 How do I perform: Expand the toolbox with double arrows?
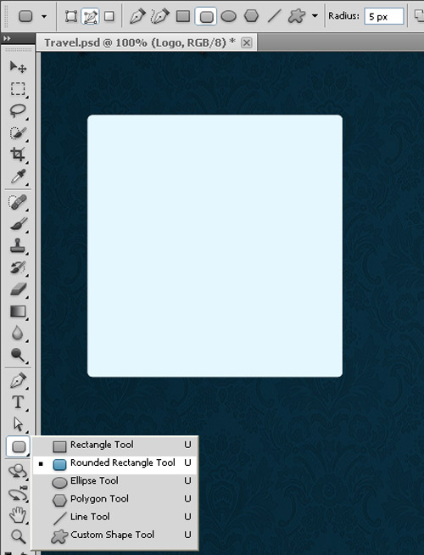[x=7, y=38]
